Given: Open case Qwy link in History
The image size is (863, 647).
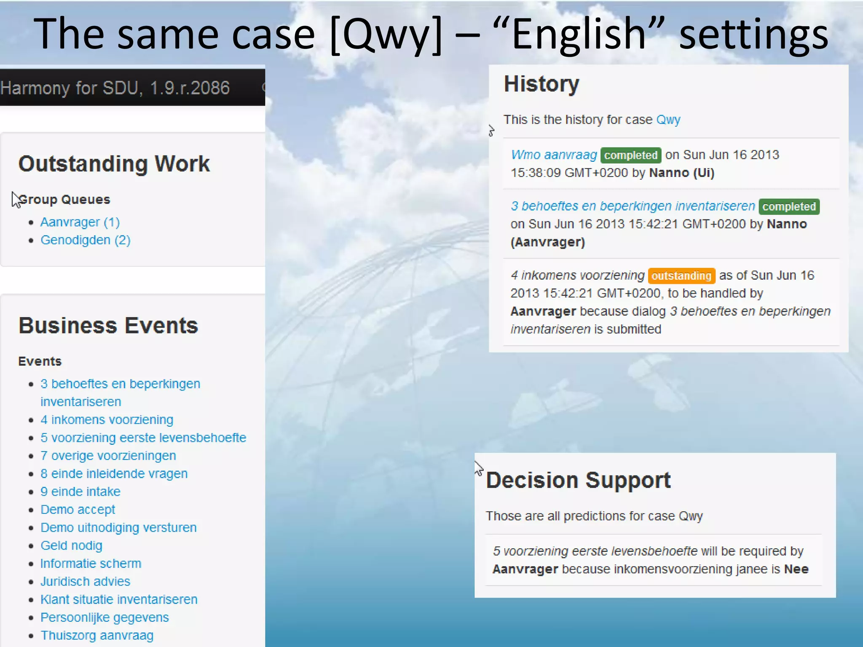Looking at the screenshot, I should 668,120.
